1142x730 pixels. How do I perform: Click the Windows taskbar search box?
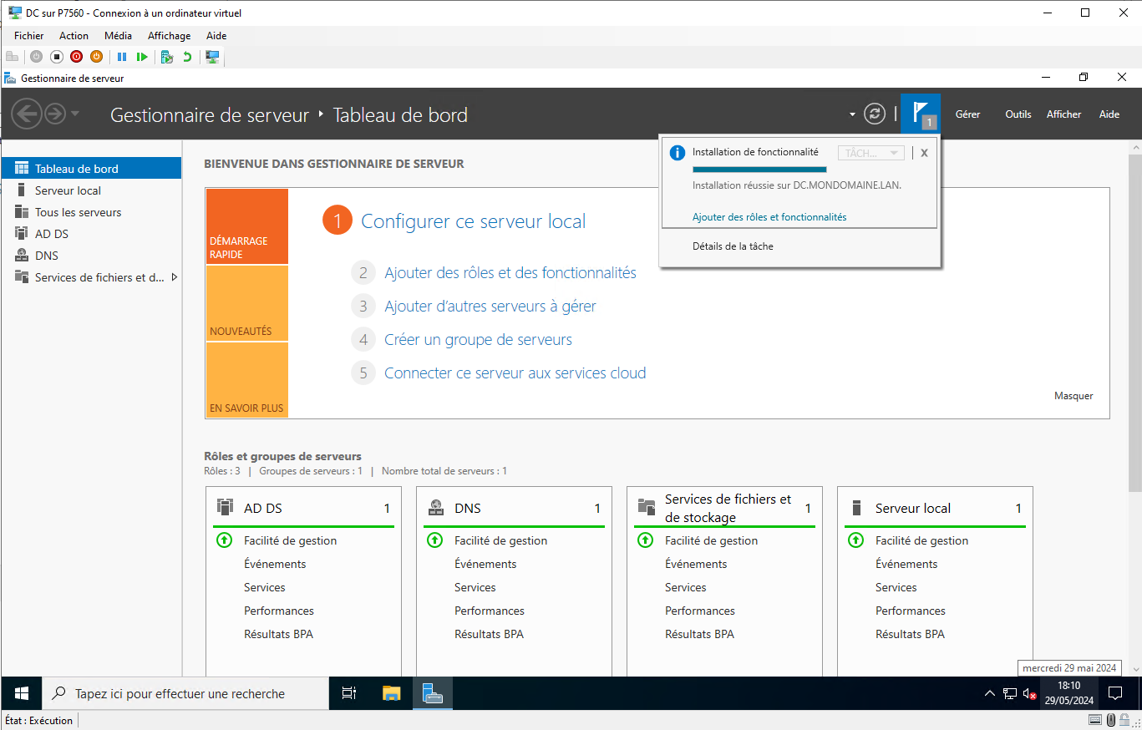[x=185, y=693]
